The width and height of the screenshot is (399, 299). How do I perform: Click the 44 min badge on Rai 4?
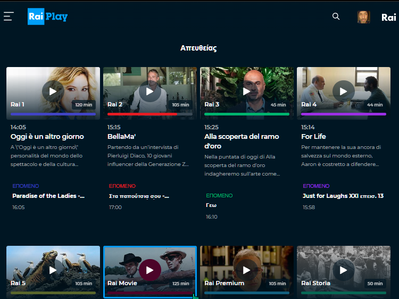[375, 105]
